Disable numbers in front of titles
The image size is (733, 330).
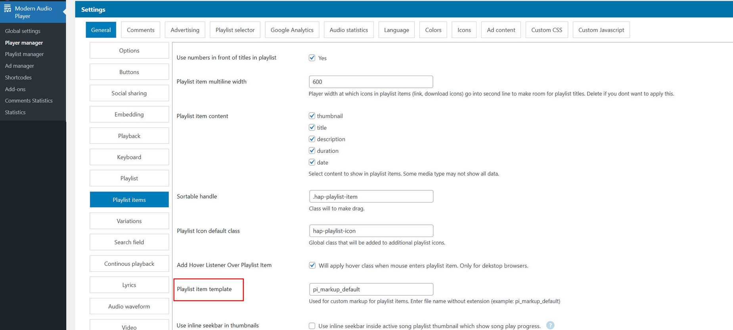(312, 58)
